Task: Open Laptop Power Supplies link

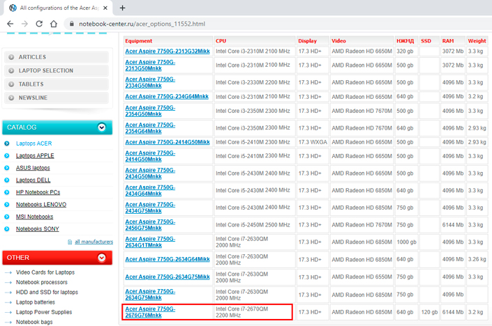Action: pos(44,312)
